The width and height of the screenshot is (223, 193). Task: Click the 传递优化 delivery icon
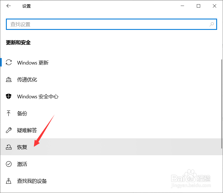click(9, 79)
